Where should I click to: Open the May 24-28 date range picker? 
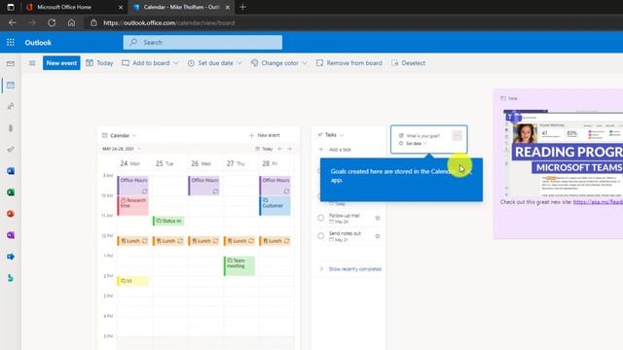tap(122, 149)
